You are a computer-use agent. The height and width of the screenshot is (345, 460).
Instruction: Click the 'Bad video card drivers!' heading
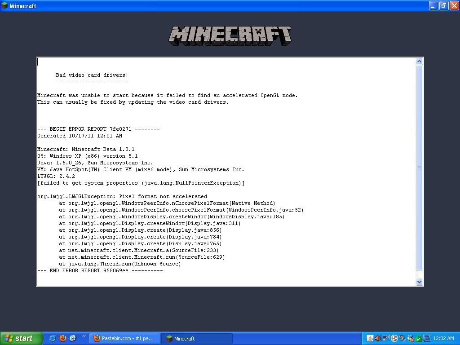[x=92, y=75]
